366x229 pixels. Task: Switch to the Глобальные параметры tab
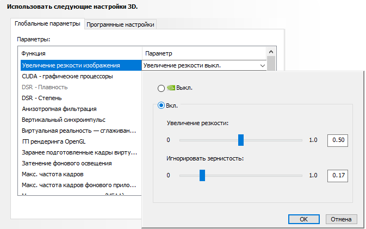point(48,24)
